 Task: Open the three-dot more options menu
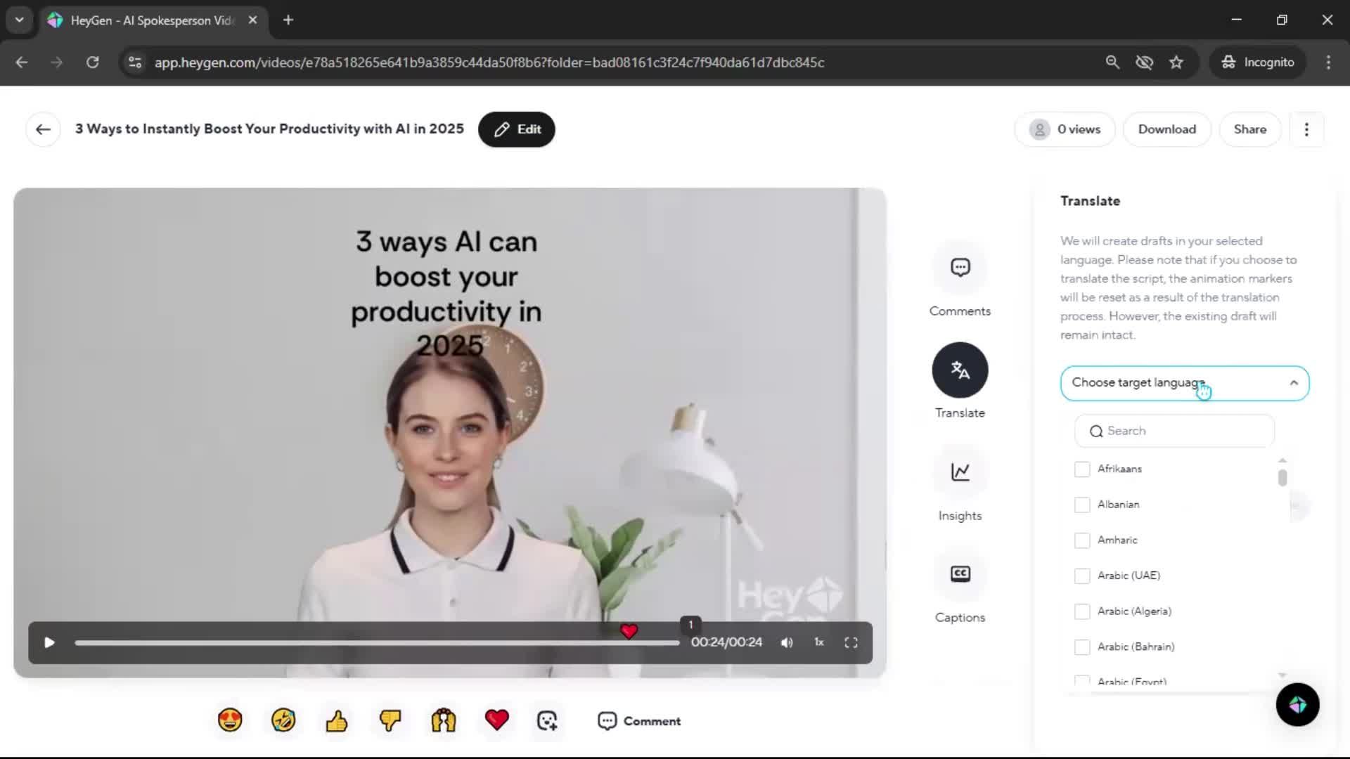(x=1306, y=129)
